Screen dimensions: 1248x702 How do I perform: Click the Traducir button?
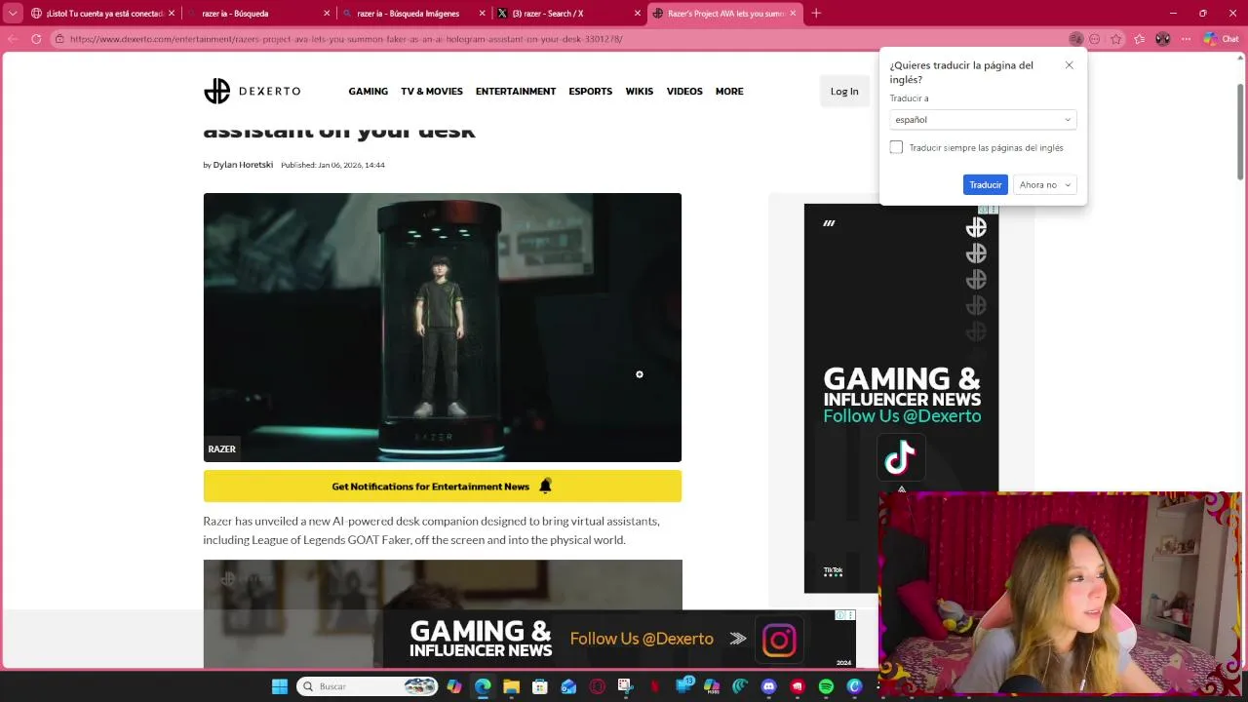click(985, 184)
